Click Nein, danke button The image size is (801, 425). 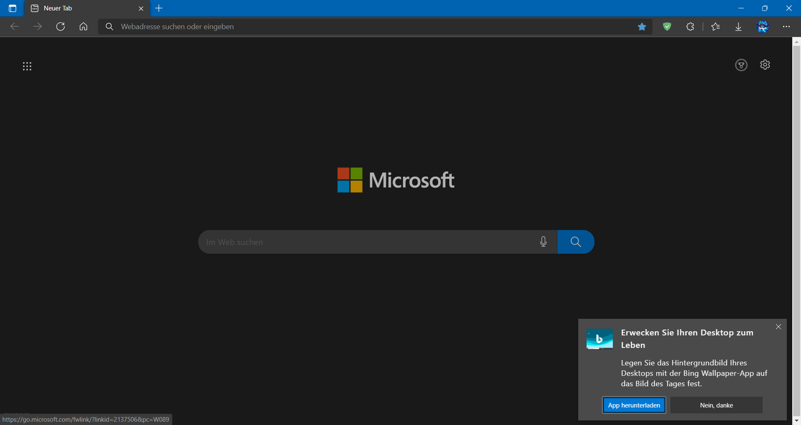coord(716,405)
